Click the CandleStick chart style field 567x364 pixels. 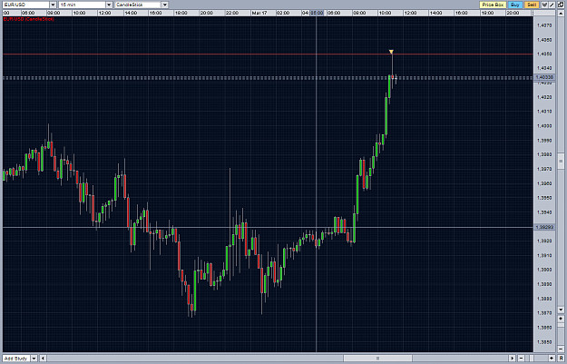(x=138, y=5)
